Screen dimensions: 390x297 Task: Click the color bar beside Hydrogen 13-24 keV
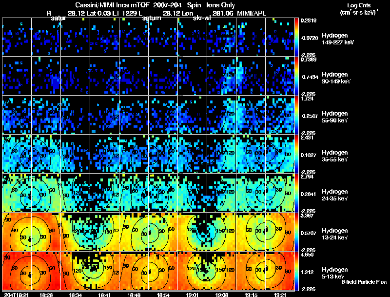tap(296, 232)
